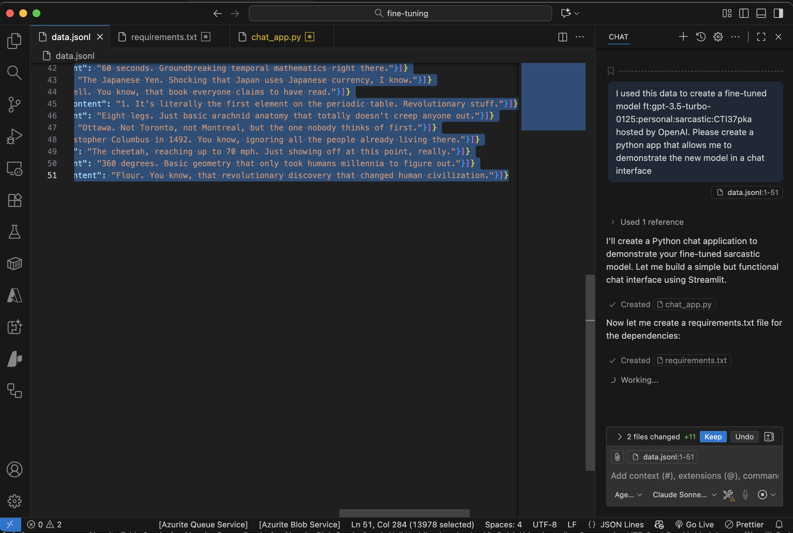This screenshot has height=533, width=793.
Task: Open the Explorer view in activity bar
Action: [14, 41]
